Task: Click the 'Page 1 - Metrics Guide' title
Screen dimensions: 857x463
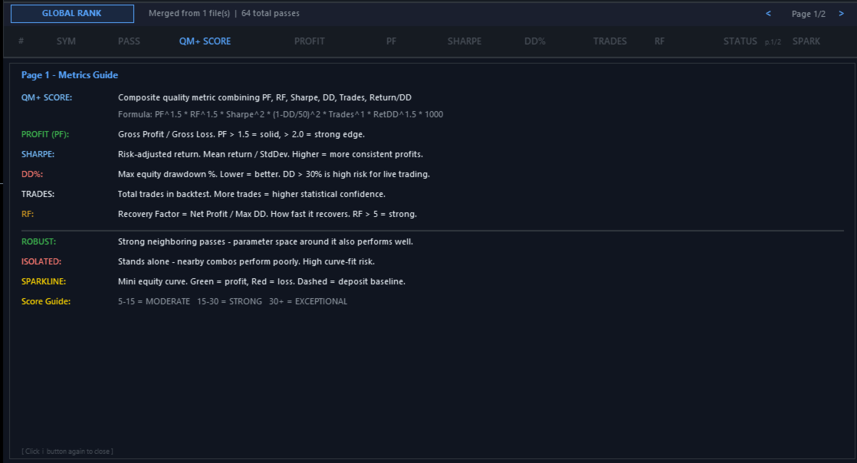Action: pyautogui.click(x=70, y=75)
